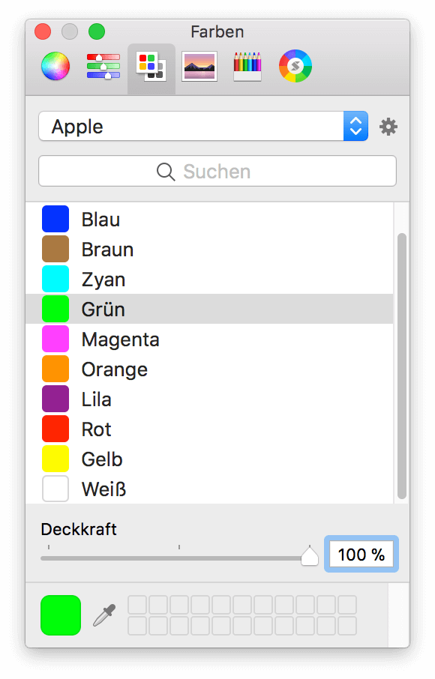Switch to the pencils picker tab
The image size is (435, 679).
click(247, 67)
